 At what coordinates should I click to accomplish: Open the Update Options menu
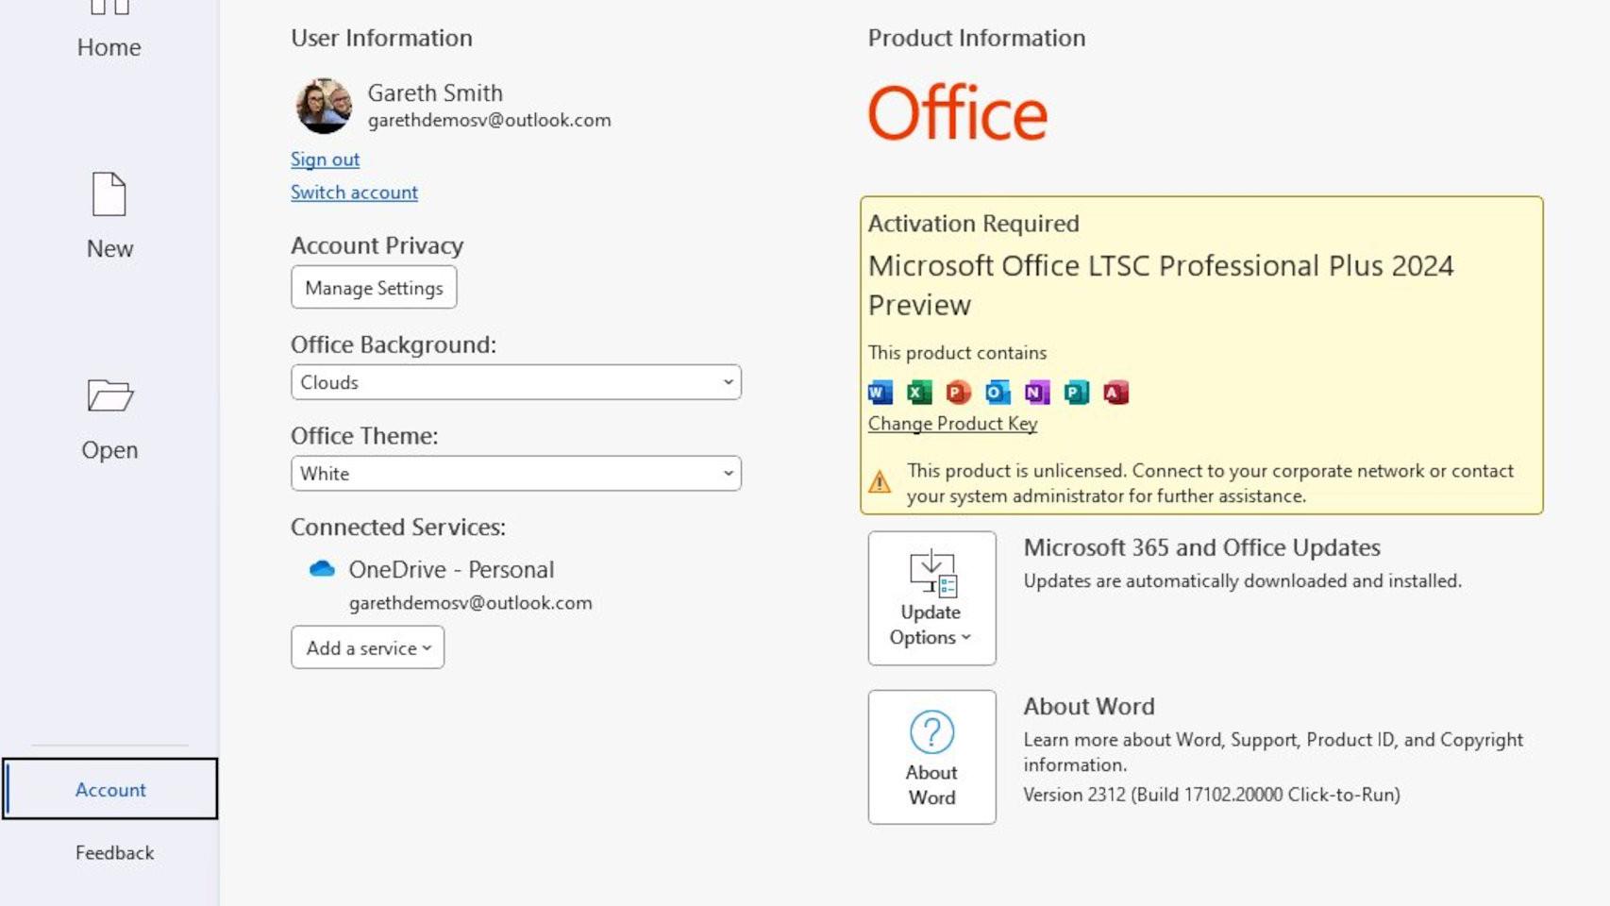[x=931, y=598]
